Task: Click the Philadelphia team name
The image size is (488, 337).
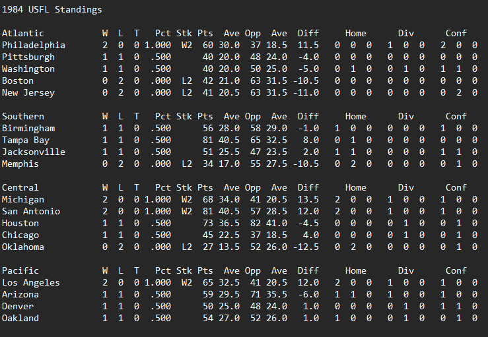Action: pos(34,46)
